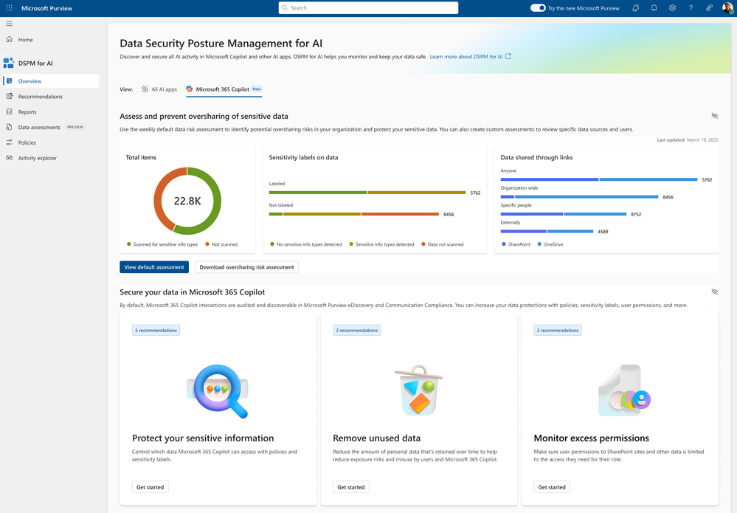Click the SharePoint legend color dot
This screenshot has width=737, height=513.
coord(504,244)
